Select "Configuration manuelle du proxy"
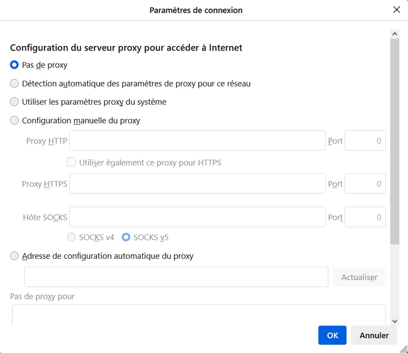This screenshot has width=408, height=353. coord(14,120)
